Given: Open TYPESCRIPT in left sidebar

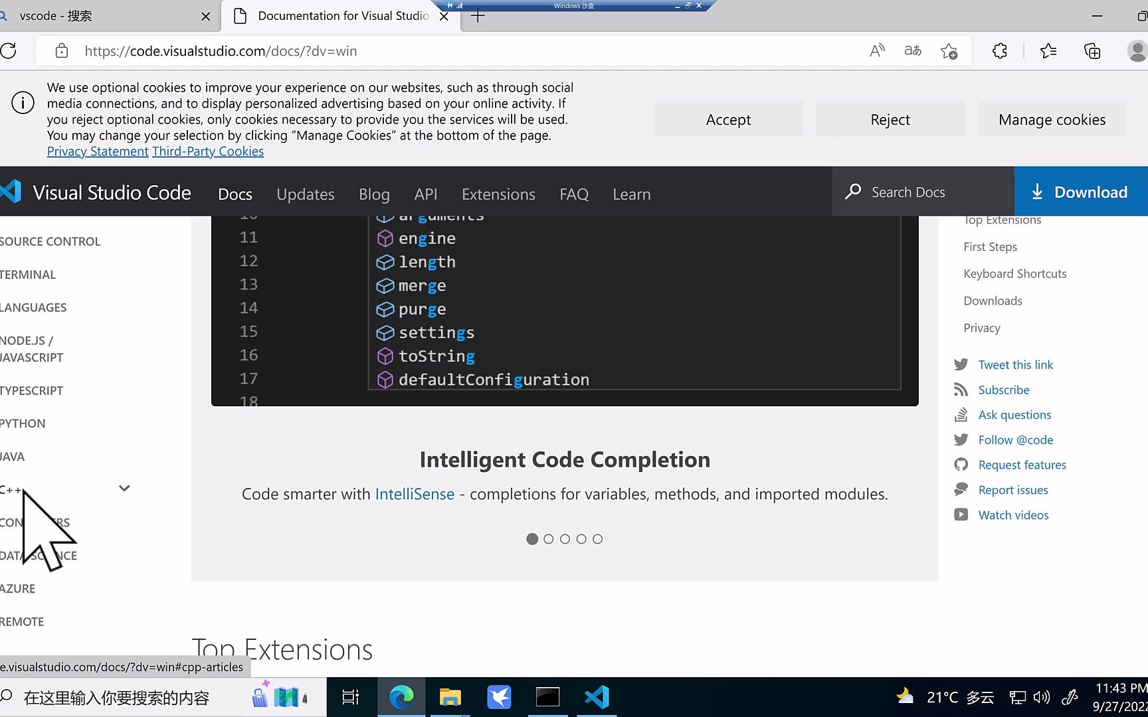Looking at the screenshot, I should (31, 390).
